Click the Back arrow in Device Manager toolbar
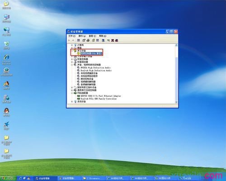Viewport: 226px width, 181px height. coord(69,40)
